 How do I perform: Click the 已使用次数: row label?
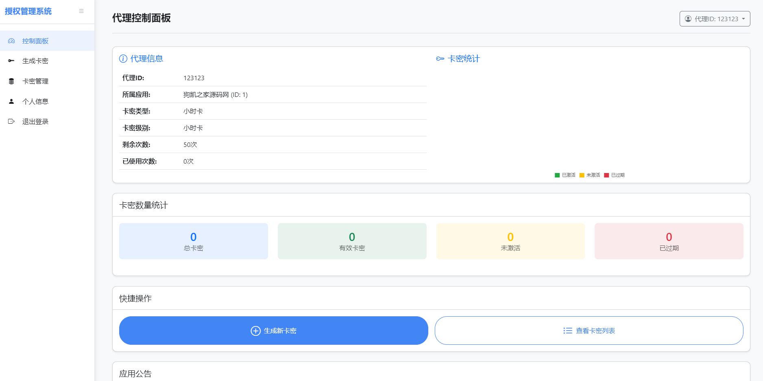[x=140, y=161]
